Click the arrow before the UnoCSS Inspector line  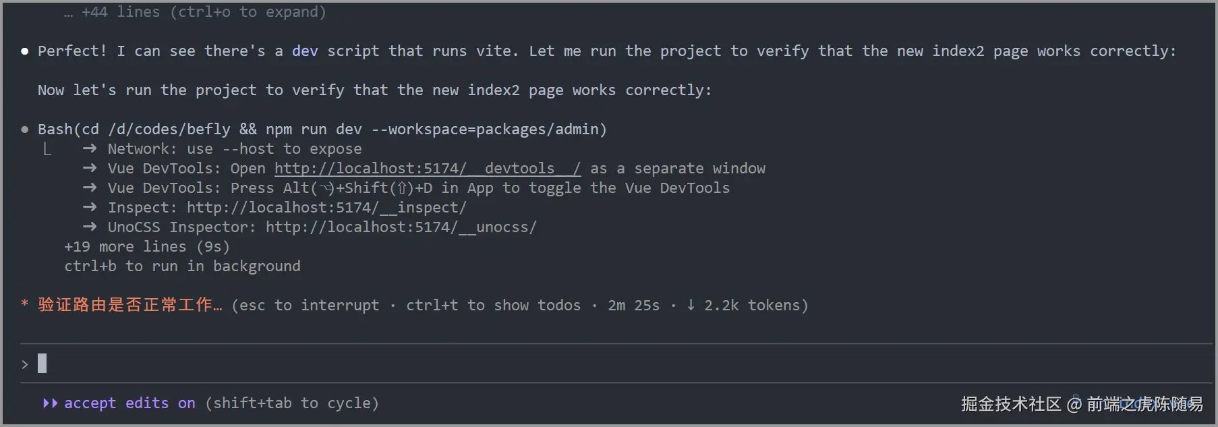pyautogui.click(x=89, y=227)
